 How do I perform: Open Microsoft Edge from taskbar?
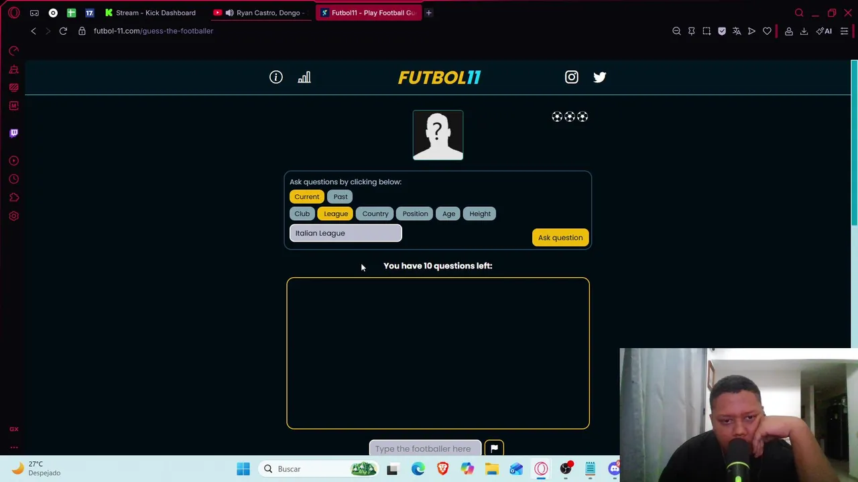tap(418, 469)
